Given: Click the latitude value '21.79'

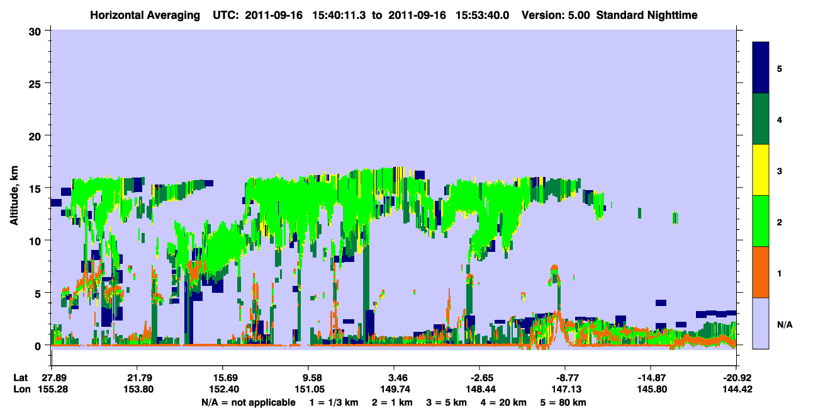Looking at the screenshot, I should pyautogui.click(x=137, y=378).
